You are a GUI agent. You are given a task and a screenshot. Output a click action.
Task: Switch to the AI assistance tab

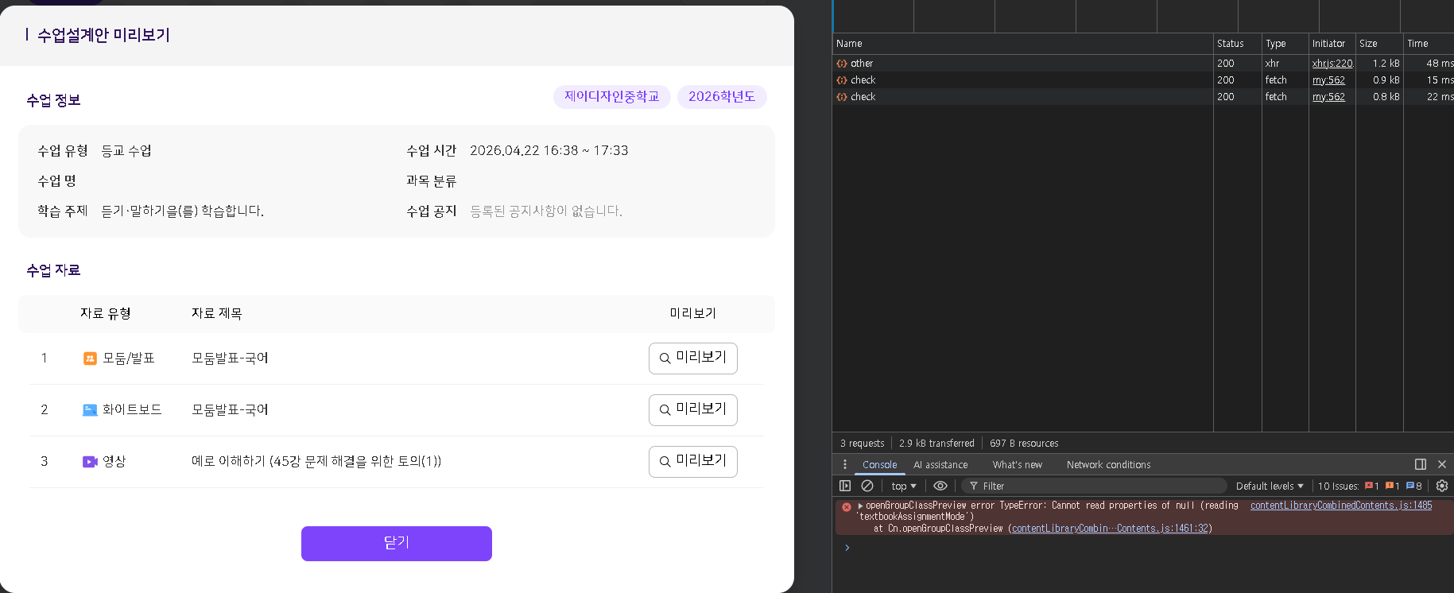(940, 465)
